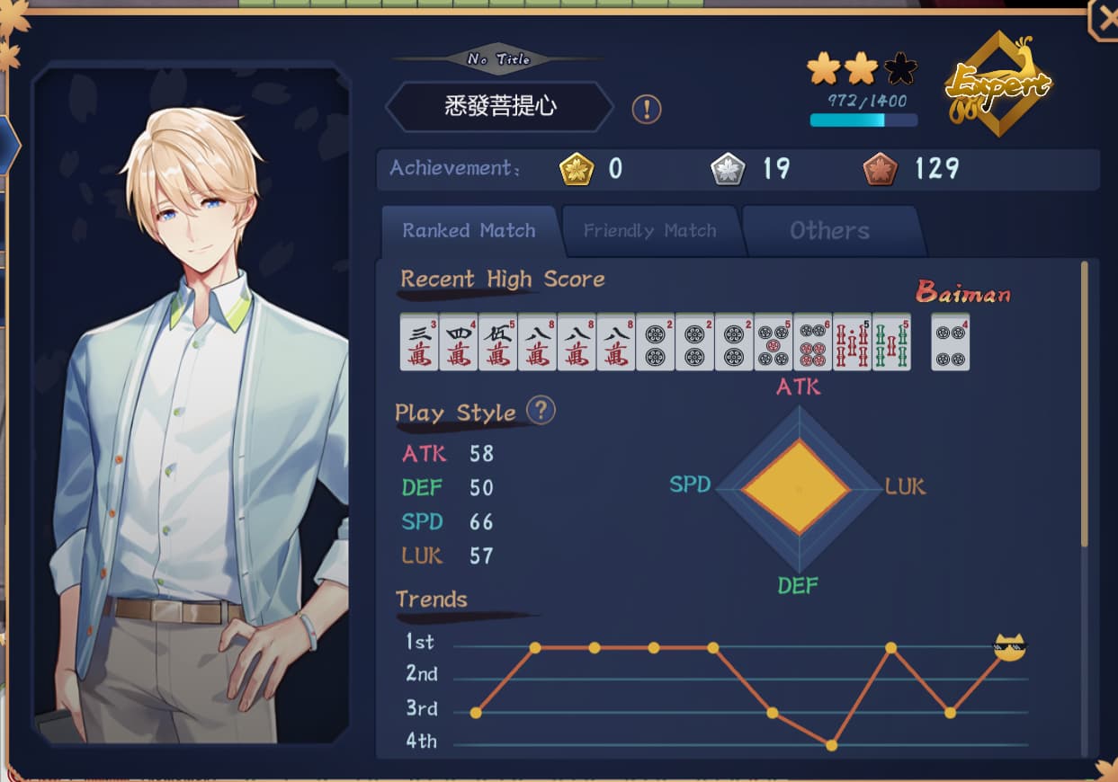Screen dimensions: 1118x782
Task: Click the Expert rank emblem
Action: pos(997,84)
